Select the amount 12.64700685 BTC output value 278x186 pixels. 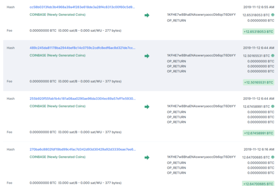256,157
